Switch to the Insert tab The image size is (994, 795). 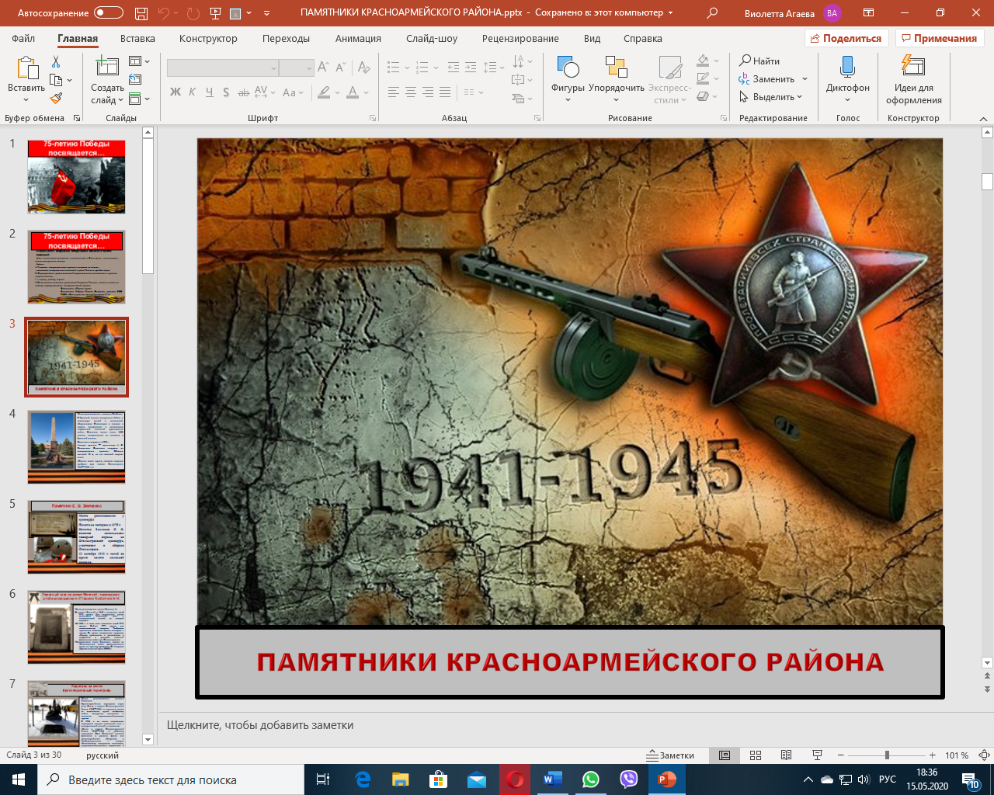pos(137,38)
